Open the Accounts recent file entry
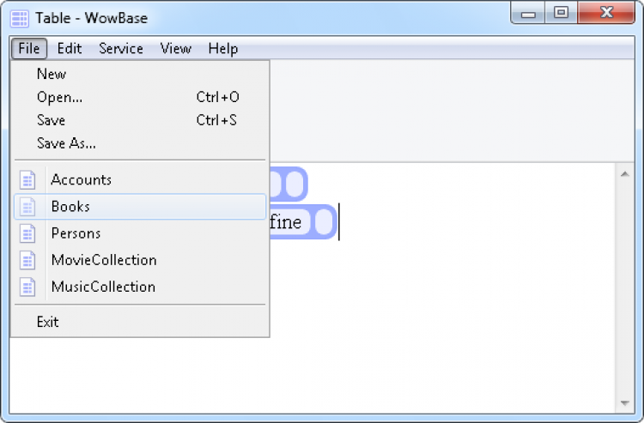 pyautogui.click(x=82, y=180)
